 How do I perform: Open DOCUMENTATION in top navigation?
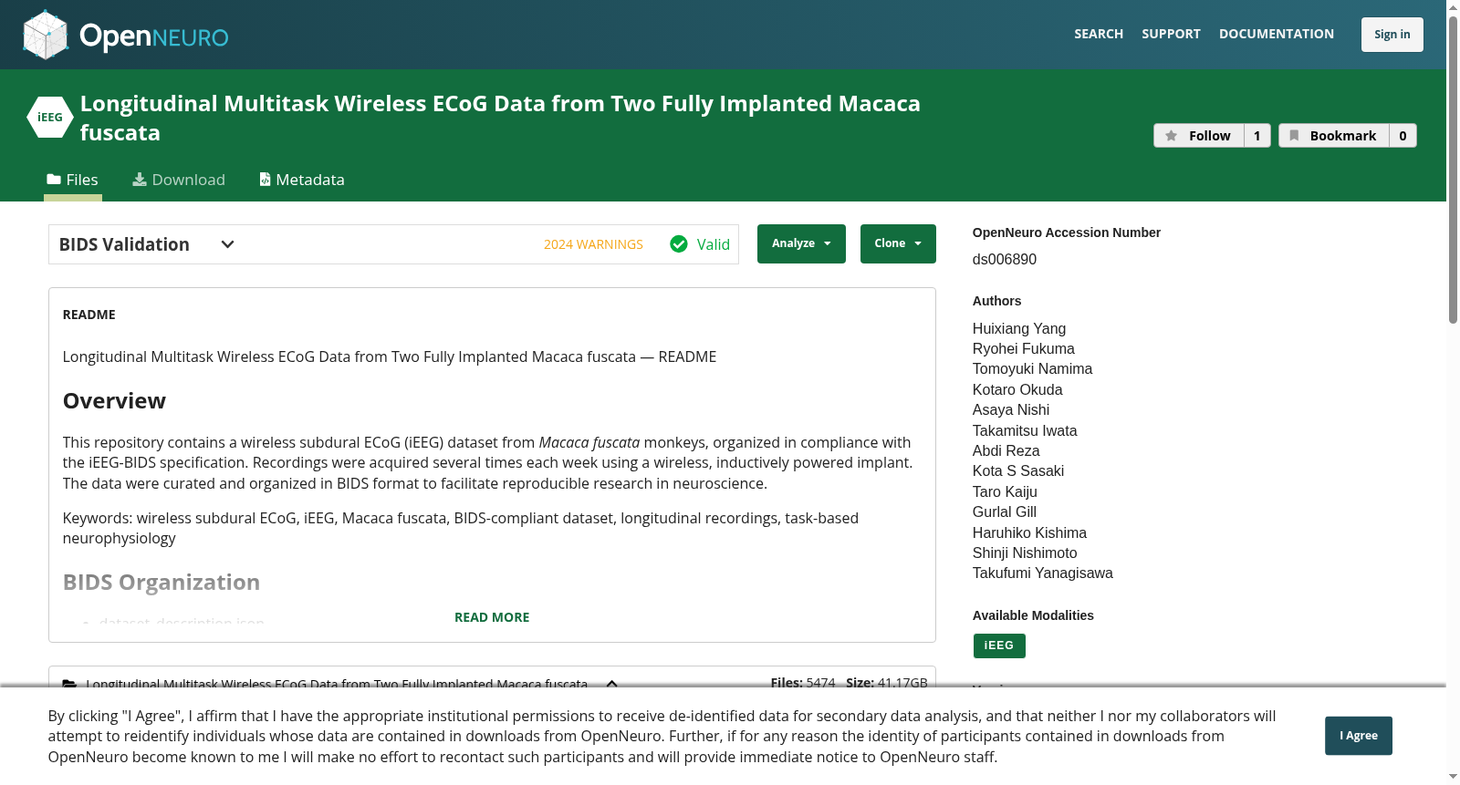click(x=1277, y=34)
